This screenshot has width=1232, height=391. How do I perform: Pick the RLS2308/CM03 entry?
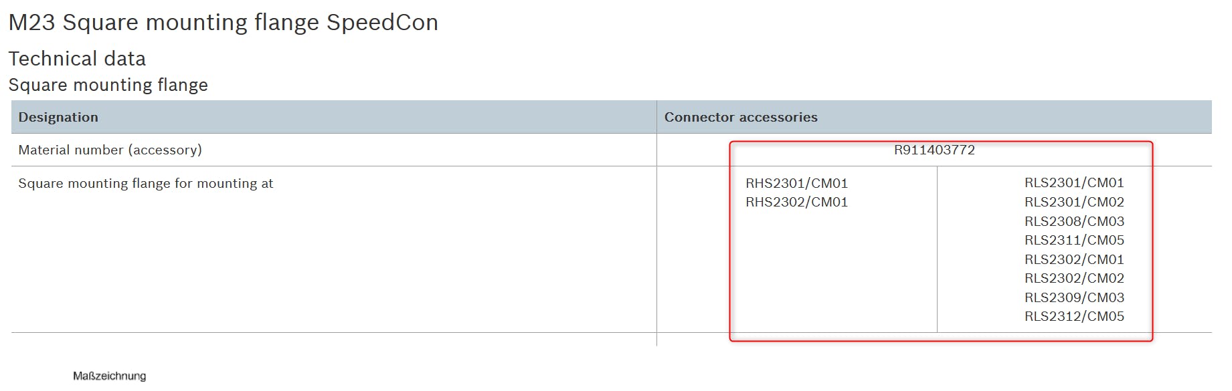[x=1074, y=221]
